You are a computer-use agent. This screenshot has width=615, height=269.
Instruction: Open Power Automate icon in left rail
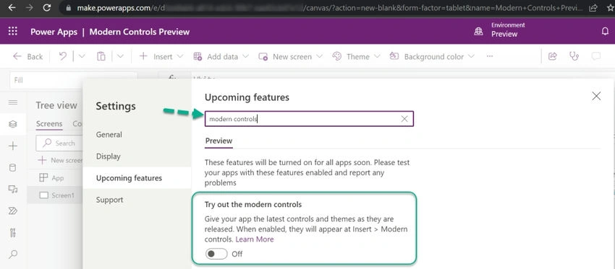13,211
